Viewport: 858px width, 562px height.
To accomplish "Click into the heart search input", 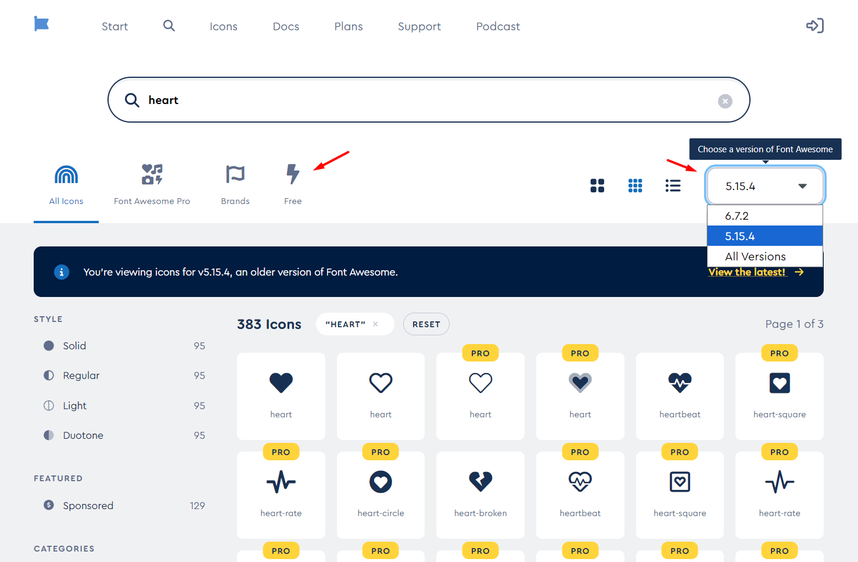I will tap(429, 100).
